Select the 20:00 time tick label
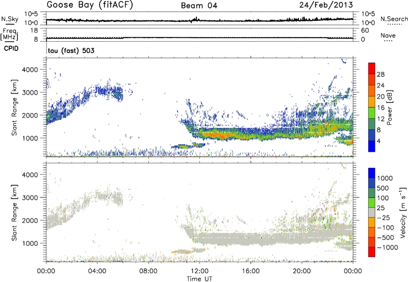Image resolution: width=408 pixels, height=282 pixels. [x=302, y=271]
